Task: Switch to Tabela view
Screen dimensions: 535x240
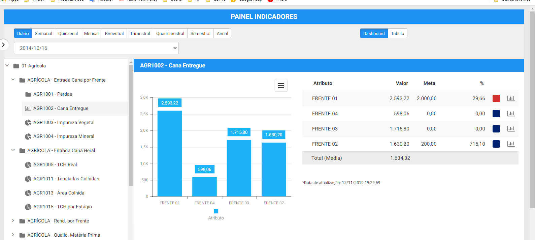Action: 398,33
